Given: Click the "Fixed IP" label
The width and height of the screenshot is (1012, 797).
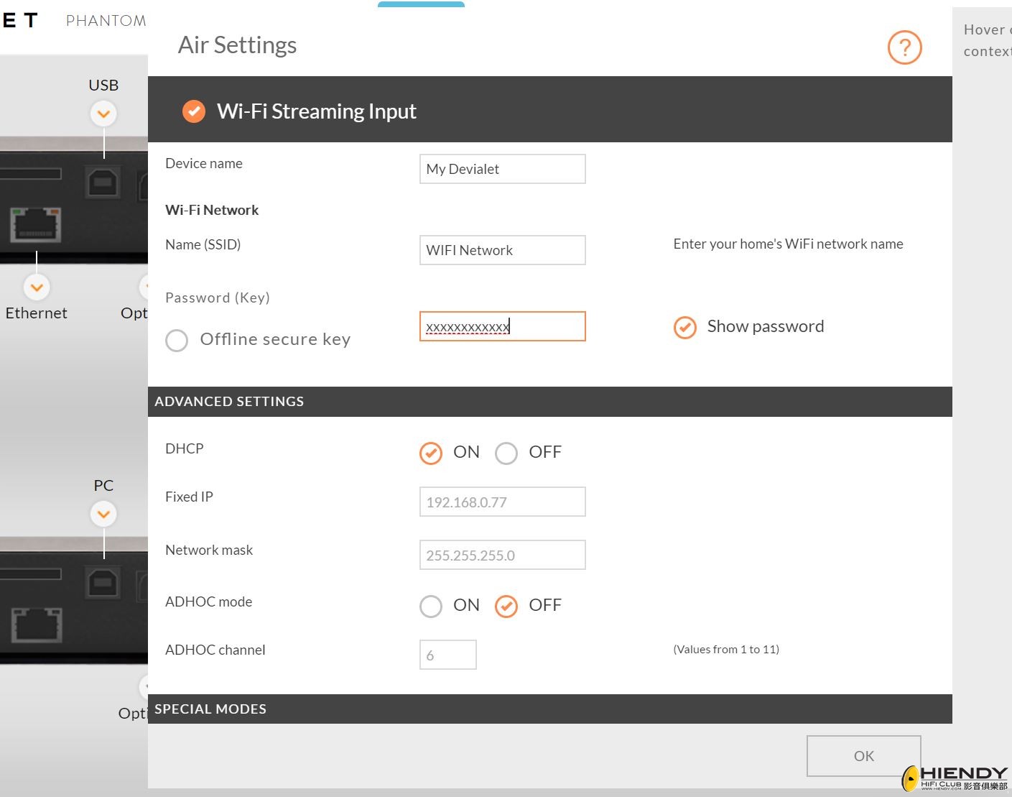Looking at the screenshot, I should (x=189, y=497).
